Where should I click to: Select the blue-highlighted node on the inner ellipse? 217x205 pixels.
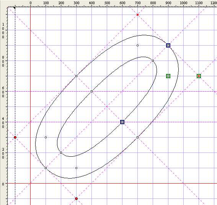(122, 122)
